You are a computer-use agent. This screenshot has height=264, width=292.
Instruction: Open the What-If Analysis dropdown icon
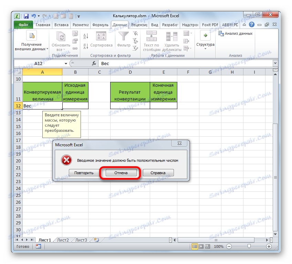(x=188, y=49)
